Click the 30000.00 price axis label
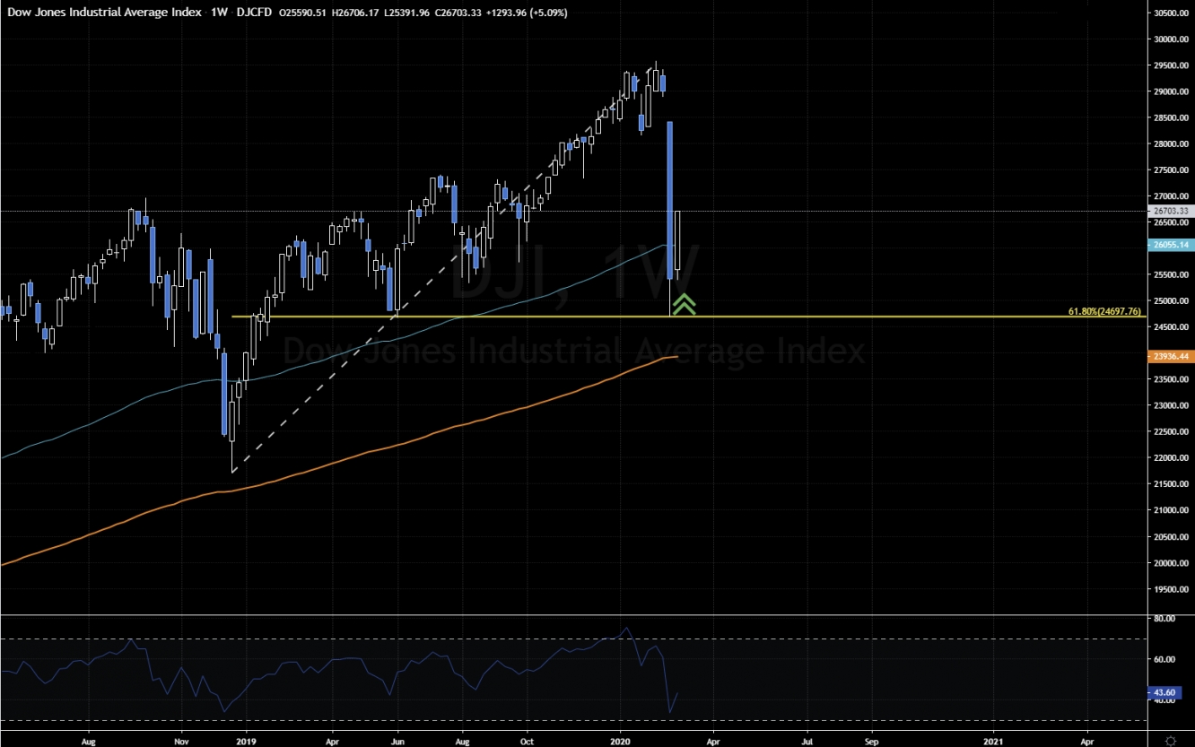 click(1170, 39)
